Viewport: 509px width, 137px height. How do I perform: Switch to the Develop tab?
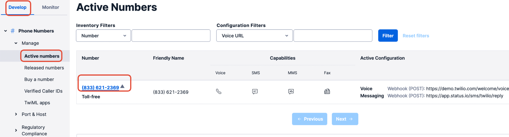[18, 7]
